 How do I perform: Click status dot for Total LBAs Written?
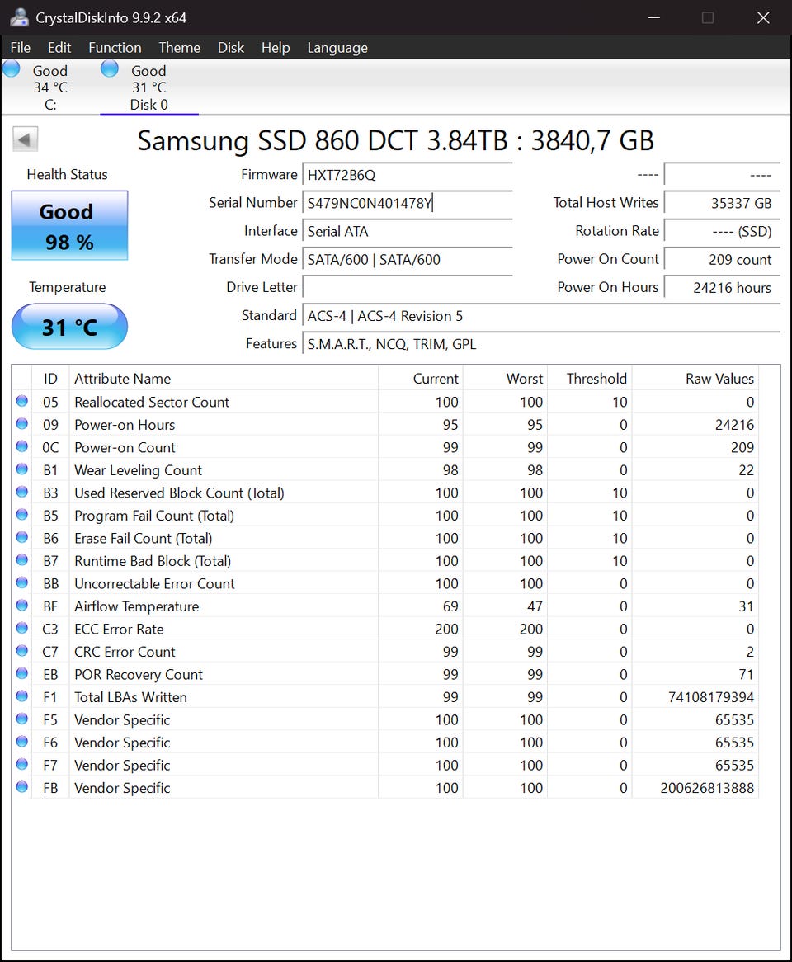22,696
